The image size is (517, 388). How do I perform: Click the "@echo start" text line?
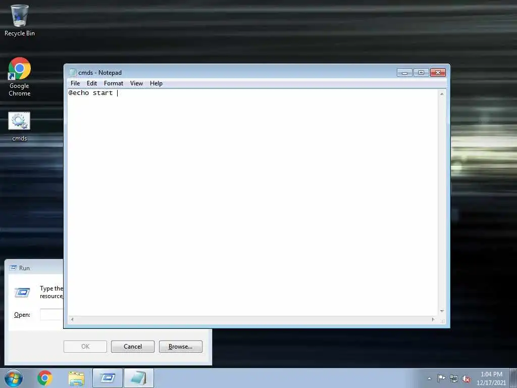[91, 93]
